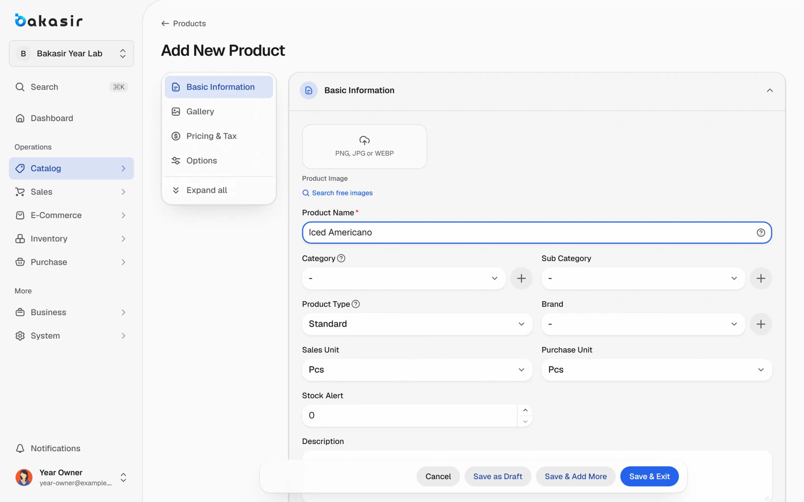
Task: Go back to Products
Action: point(183,24)
